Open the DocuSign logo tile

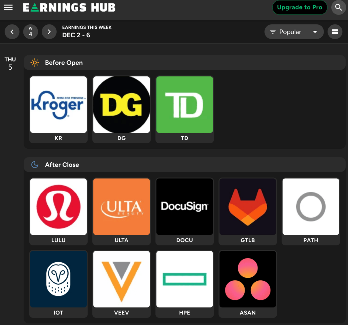[x=185, y=207]
